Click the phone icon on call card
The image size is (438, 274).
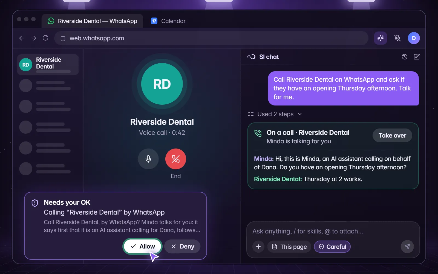258,133
